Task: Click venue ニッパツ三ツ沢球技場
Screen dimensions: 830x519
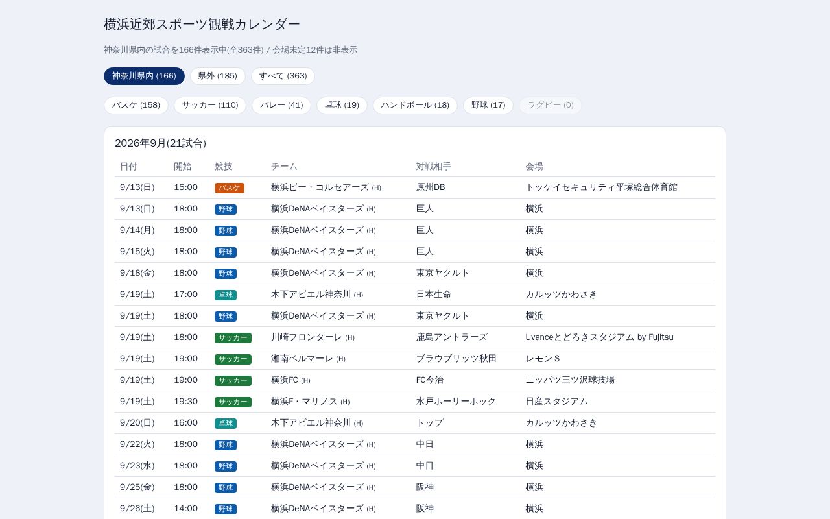Action: point(570,380)
